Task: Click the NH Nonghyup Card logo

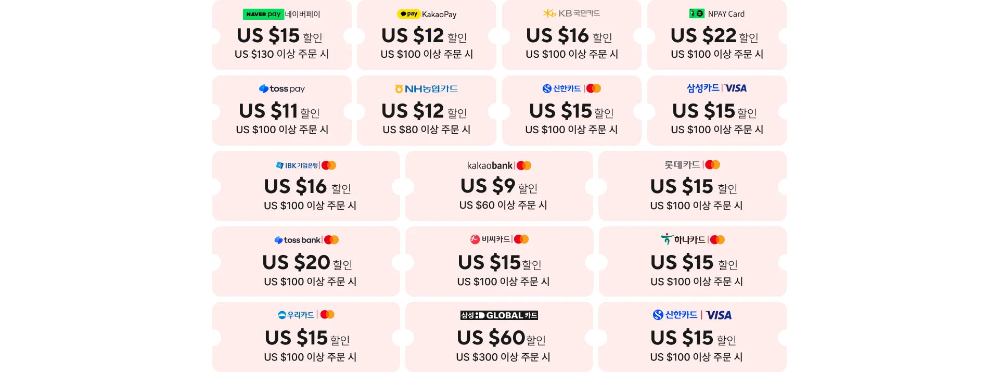Action: tap(426, 89)
